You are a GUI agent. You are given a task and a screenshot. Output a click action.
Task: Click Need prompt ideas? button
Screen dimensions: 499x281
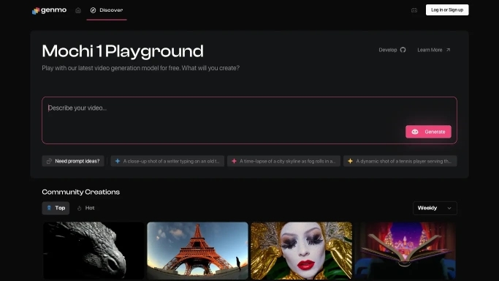tap(73, 161)
